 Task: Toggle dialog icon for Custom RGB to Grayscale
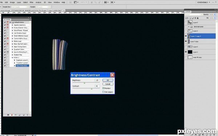[8, 39]
